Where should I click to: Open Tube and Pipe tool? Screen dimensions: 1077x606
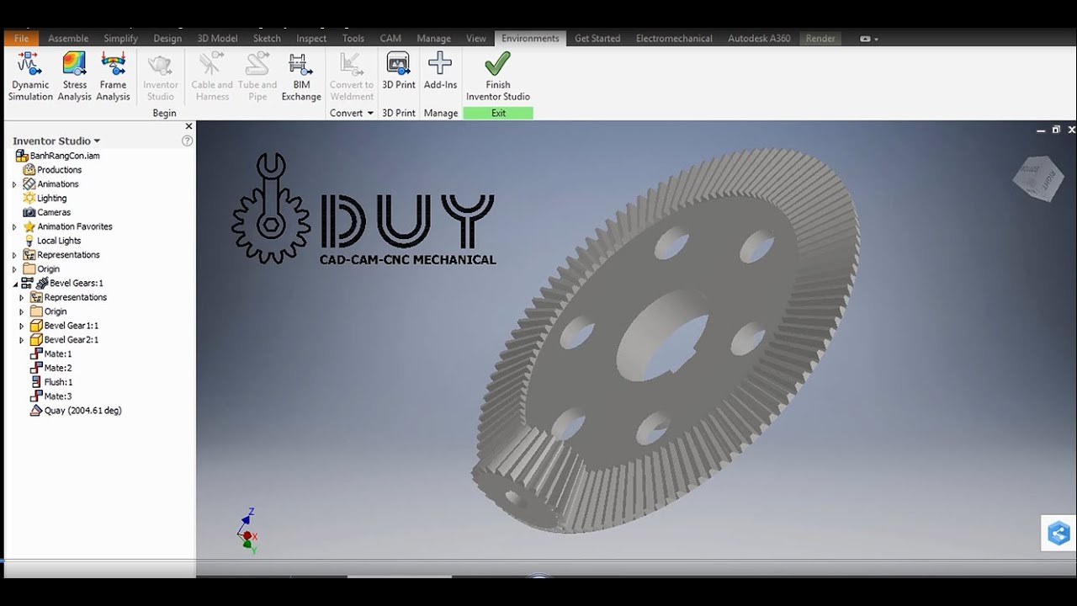click(257, 77)
